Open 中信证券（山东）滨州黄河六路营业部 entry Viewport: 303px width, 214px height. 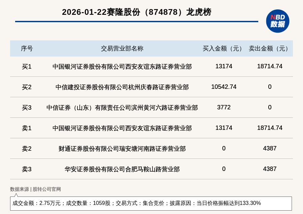click(x=122, y=108)
